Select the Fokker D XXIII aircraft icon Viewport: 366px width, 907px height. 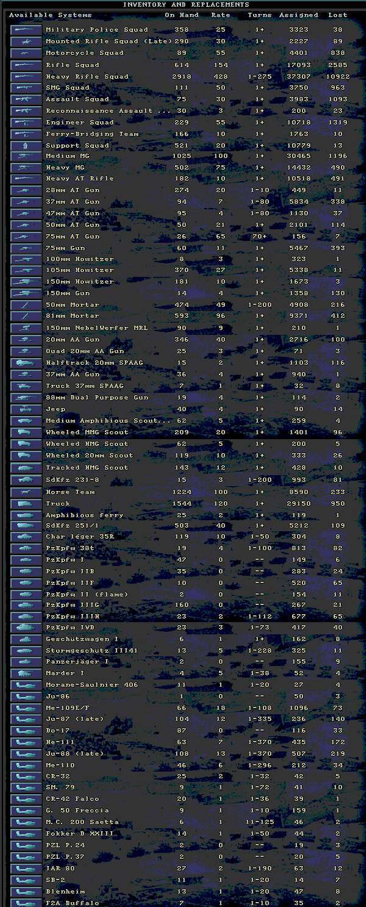[26, 833]
